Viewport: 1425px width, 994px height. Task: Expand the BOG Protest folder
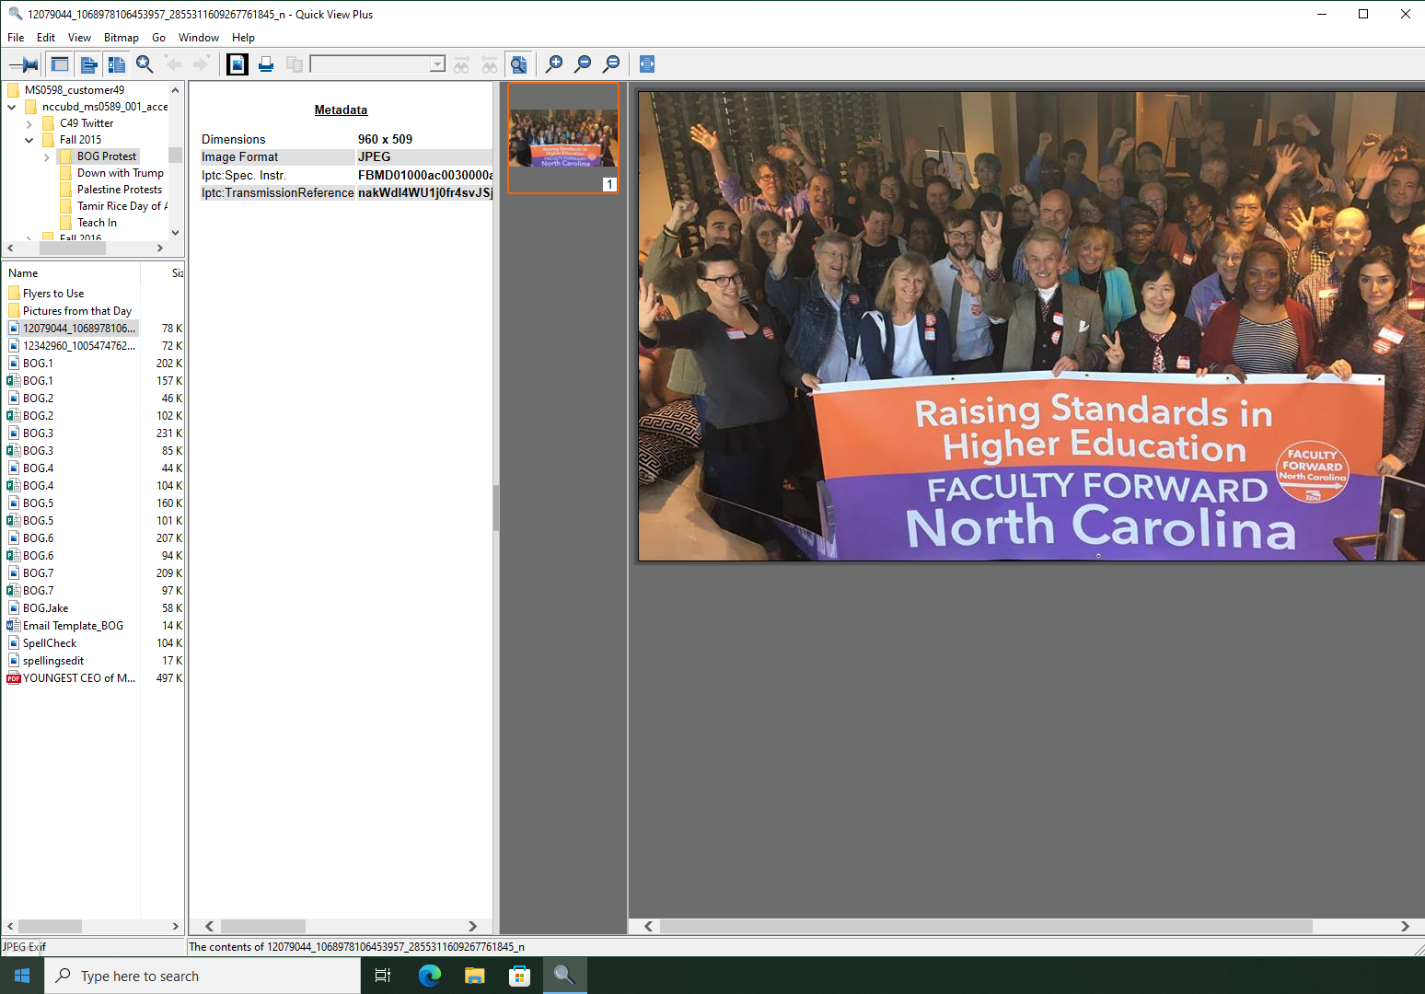[47, 157]
